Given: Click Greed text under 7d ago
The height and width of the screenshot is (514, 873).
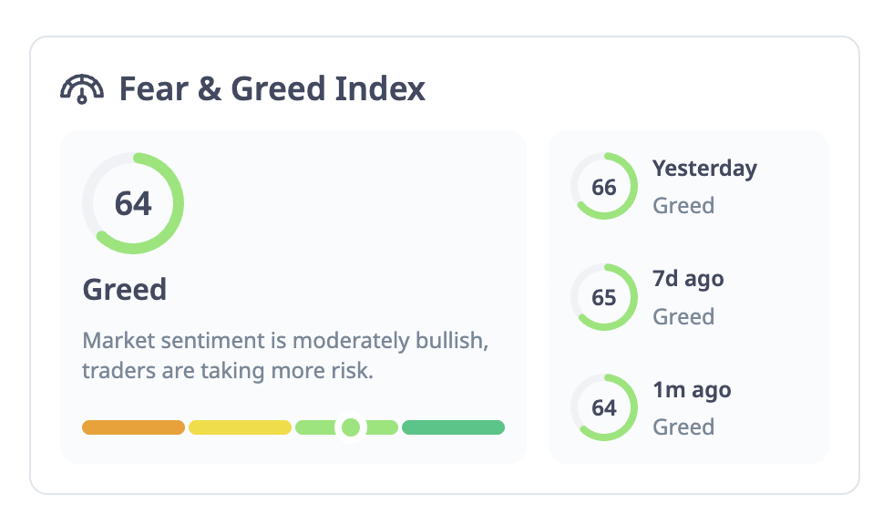Looking at the screenshot, I should [x=683, y=316].
